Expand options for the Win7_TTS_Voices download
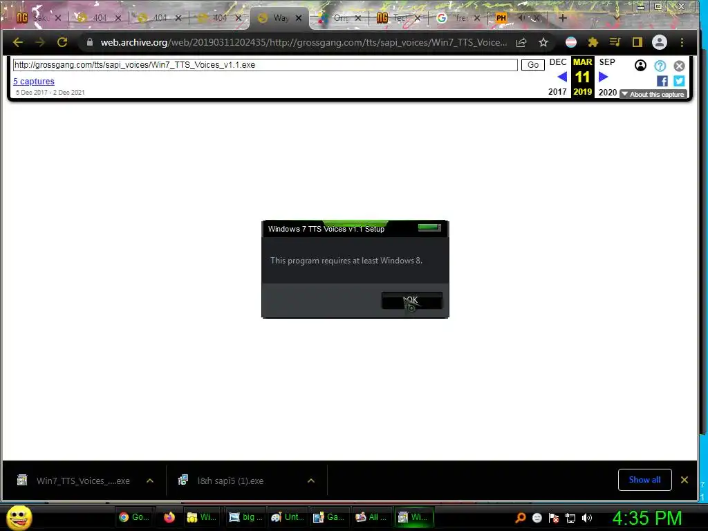This screenshot has height=531, width=708. (x=150, y=481)
